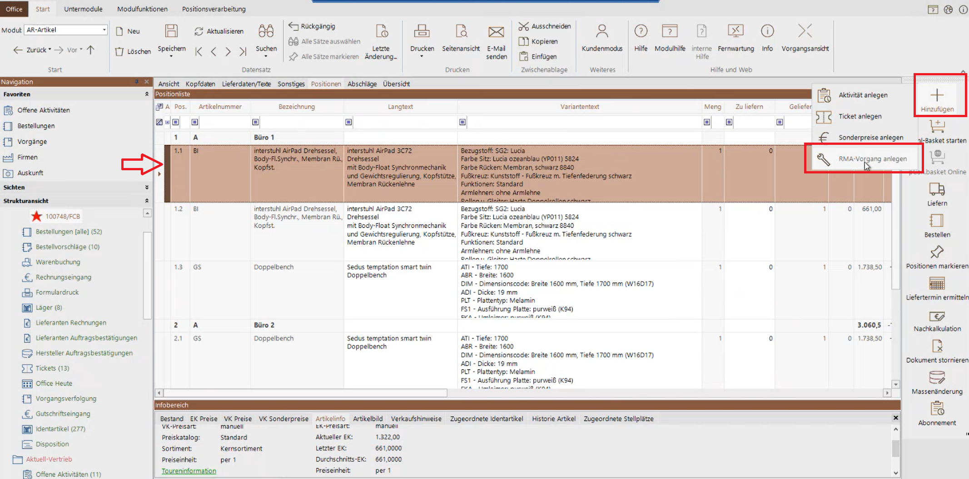This screenshot has height=479, width=969.
Task: Toggle filter checkbox under Langtext column
Action: tap(348, 122)
